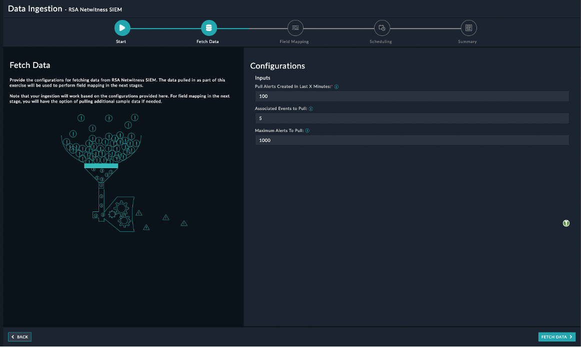The image size is (581, 347).
Task: Open the Scheduling step calendar icon
Action: point(382,28)
